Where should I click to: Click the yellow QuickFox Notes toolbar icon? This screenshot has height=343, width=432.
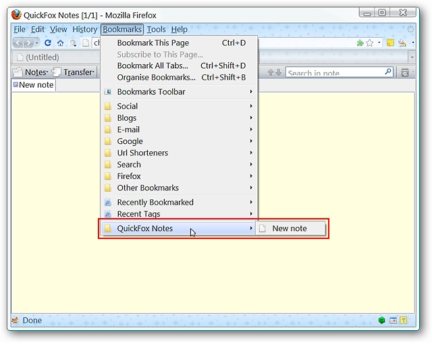pyautogui.click(x=390, y=43)
